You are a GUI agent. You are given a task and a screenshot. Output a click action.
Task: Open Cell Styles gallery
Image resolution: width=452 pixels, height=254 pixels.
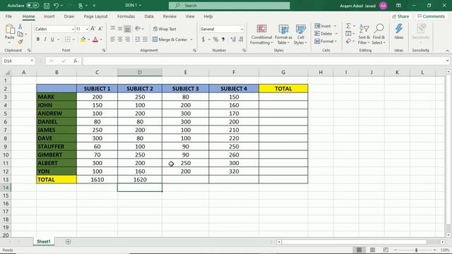[300, 35]
